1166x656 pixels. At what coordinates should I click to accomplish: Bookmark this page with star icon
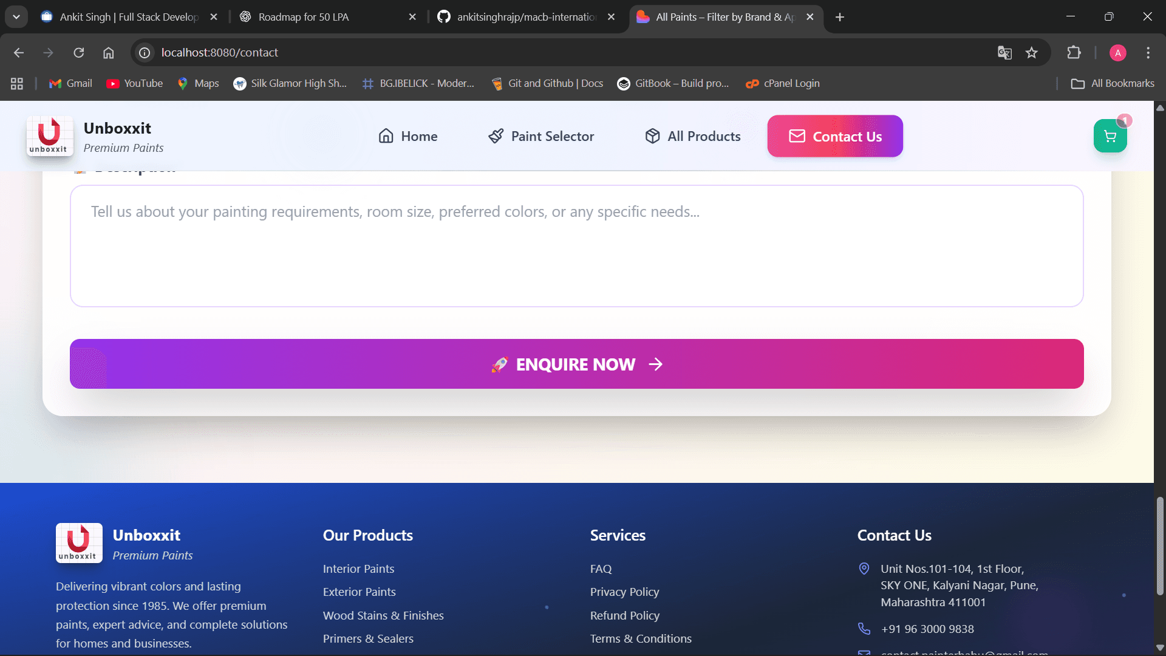coord(1031,53)
